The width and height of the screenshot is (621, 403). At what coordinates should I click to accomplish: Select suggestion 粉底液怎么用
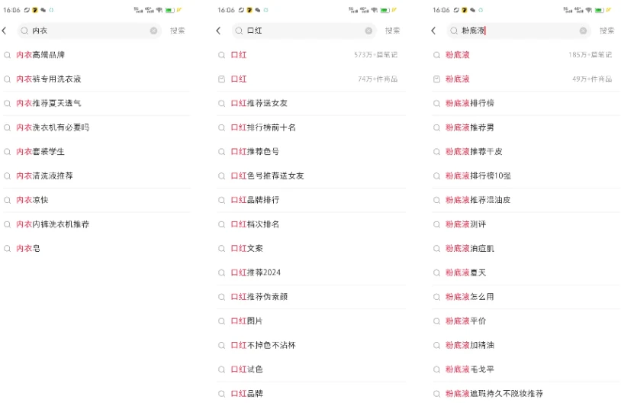pyautogui.click(x=470, y=296)
